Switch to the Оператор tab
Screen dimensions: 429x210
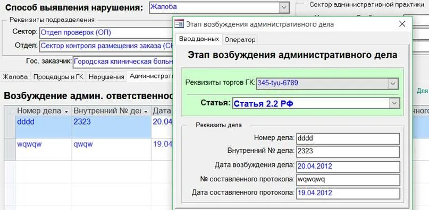pyautogui.click(x=240, y=40)
